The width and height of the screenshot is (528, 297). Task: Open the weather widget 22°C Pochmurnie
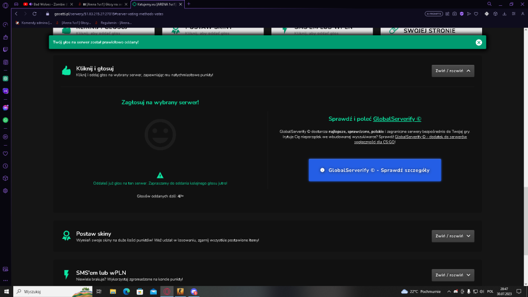pyautogui.click(x=421, y=291)
